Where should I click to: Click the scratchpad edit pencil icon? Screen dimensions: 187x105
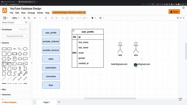point(24,29)
